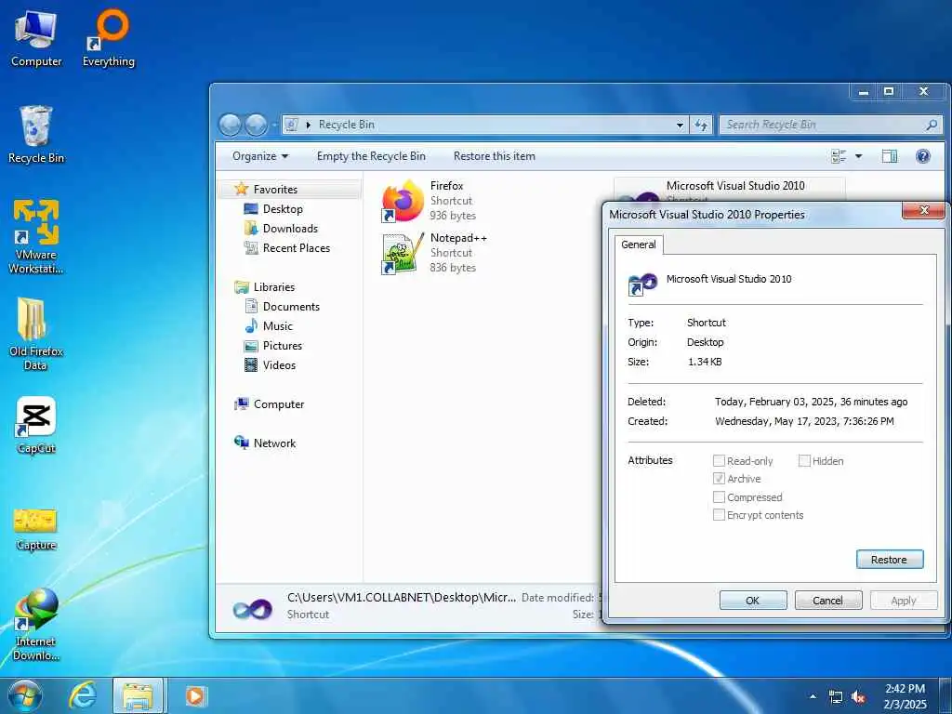
Task: Click the Recycle Bin breadcrumb in address bar
Action: [x=347, y=126]
